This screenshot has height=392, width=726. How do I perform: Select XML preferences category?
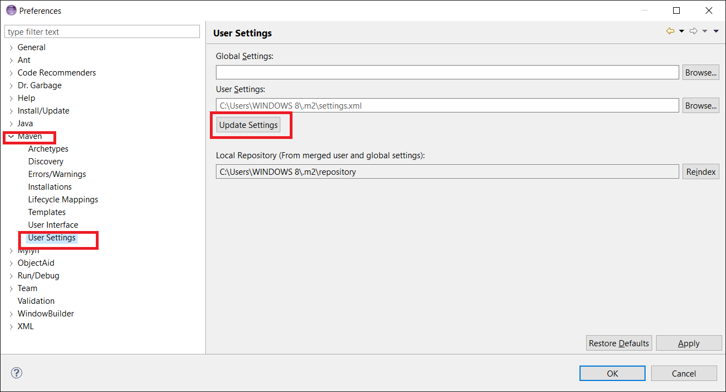(25, 326)
